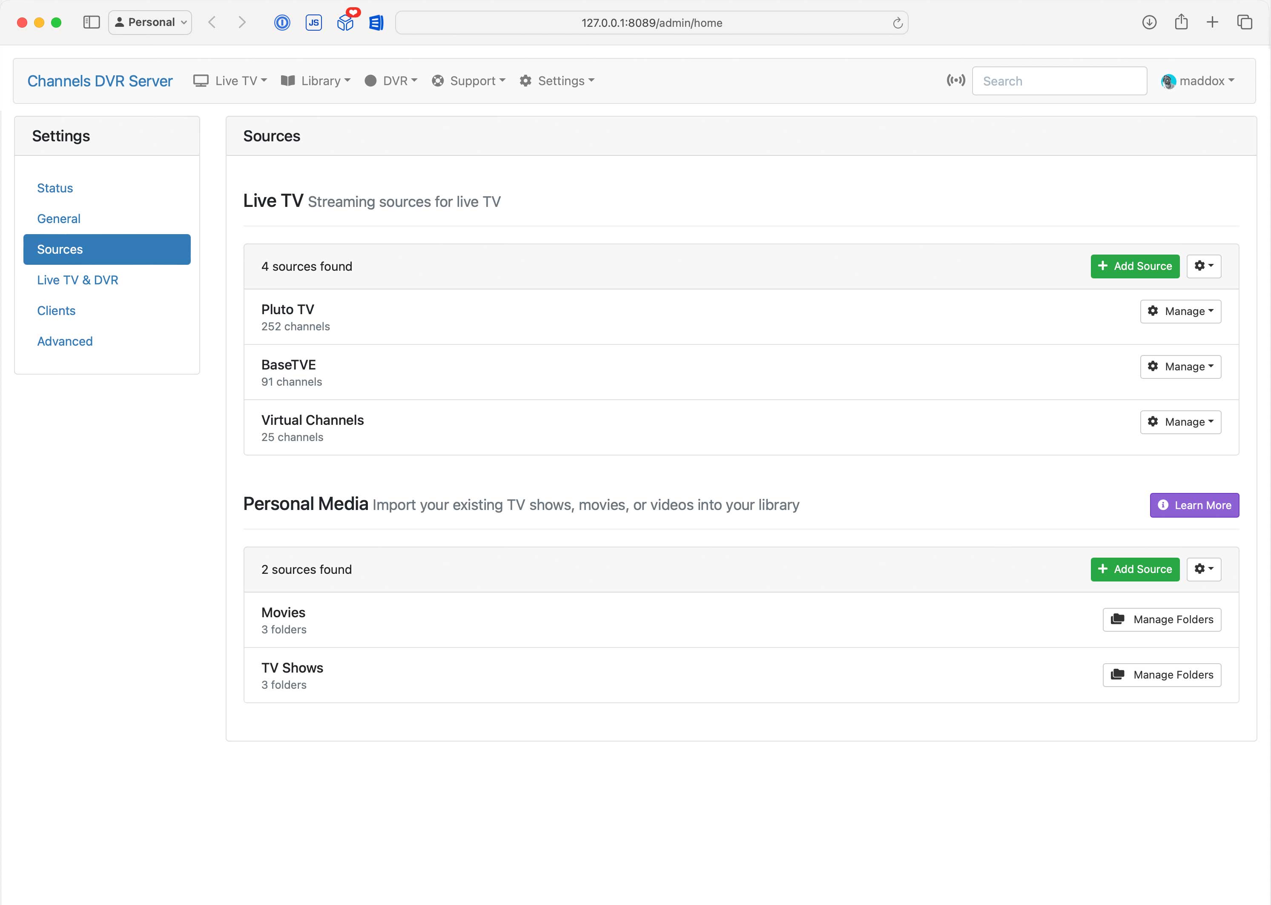Open the Library menu in navbar

click(316, 81)
